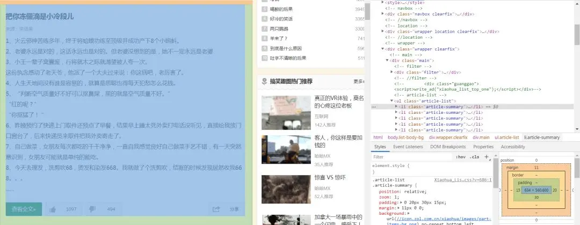Toggle the :hov element state option

pyautogui.click(x=461, y=157)
